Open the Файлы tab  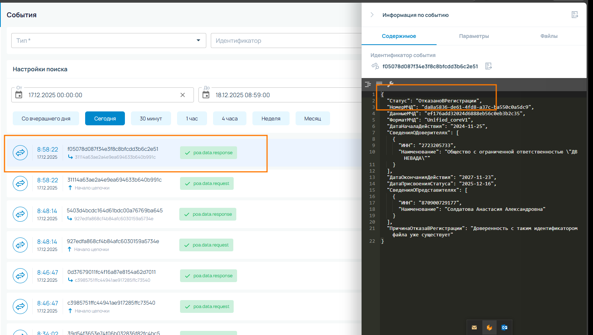[x=549, y=36]
